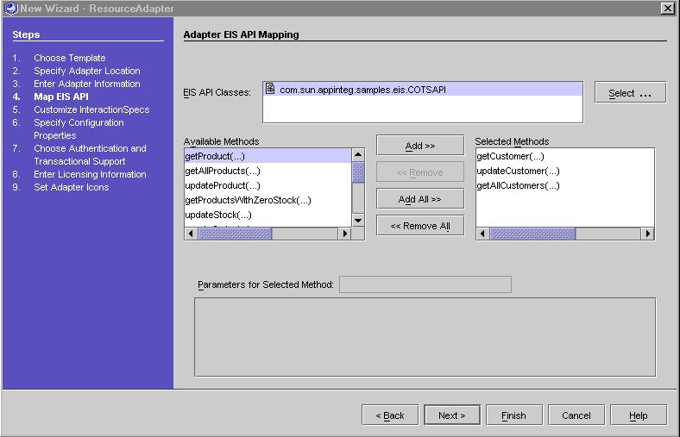Viewport: 680px width, 437px height.
Task: Click the << Remove button
Action: pyautogui.click(x=419, y=172)
